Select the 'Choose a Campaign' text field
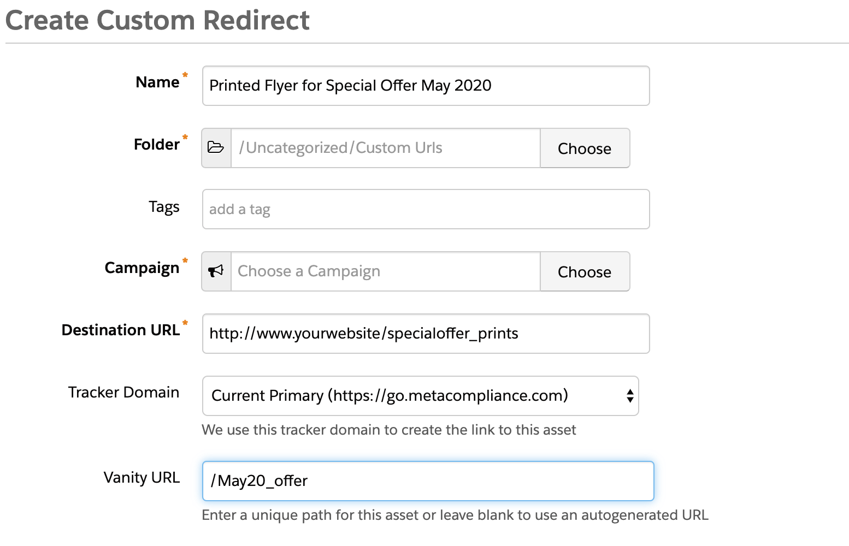Viewport: 849px width, 546px height. pos(385,271)
